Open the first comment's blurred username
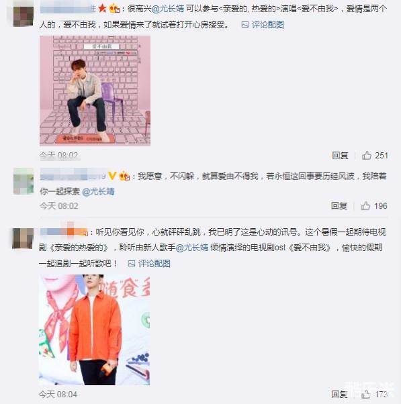The height and width of the screenshot is (404, 401). 68,9
